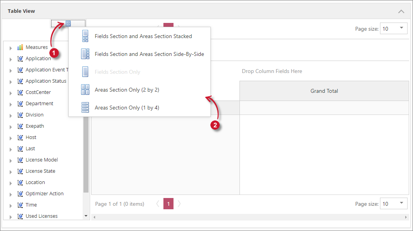413x231 pixels.
Task: Select Fields Section and Areas Section Stacked icon
Action: 85,36
